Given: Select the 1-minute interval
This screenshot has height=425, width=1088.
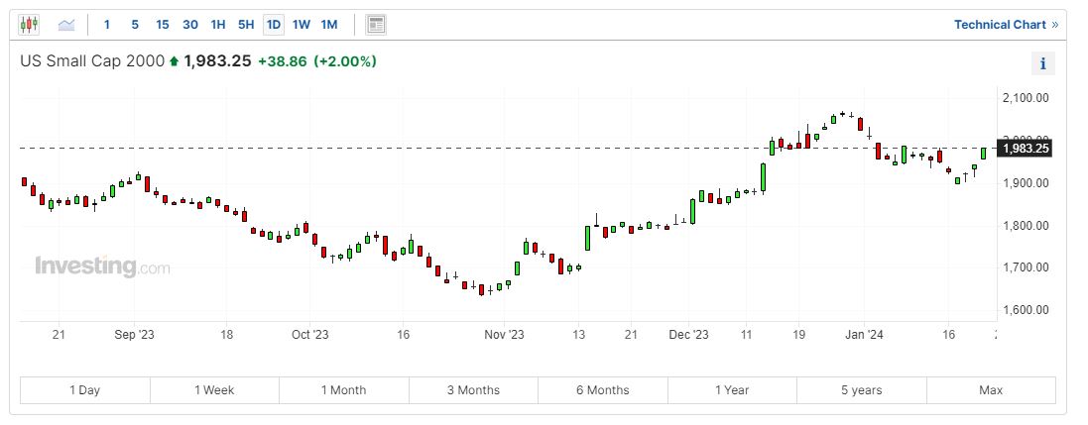Looking at the screenshot, I should point(107,24).
